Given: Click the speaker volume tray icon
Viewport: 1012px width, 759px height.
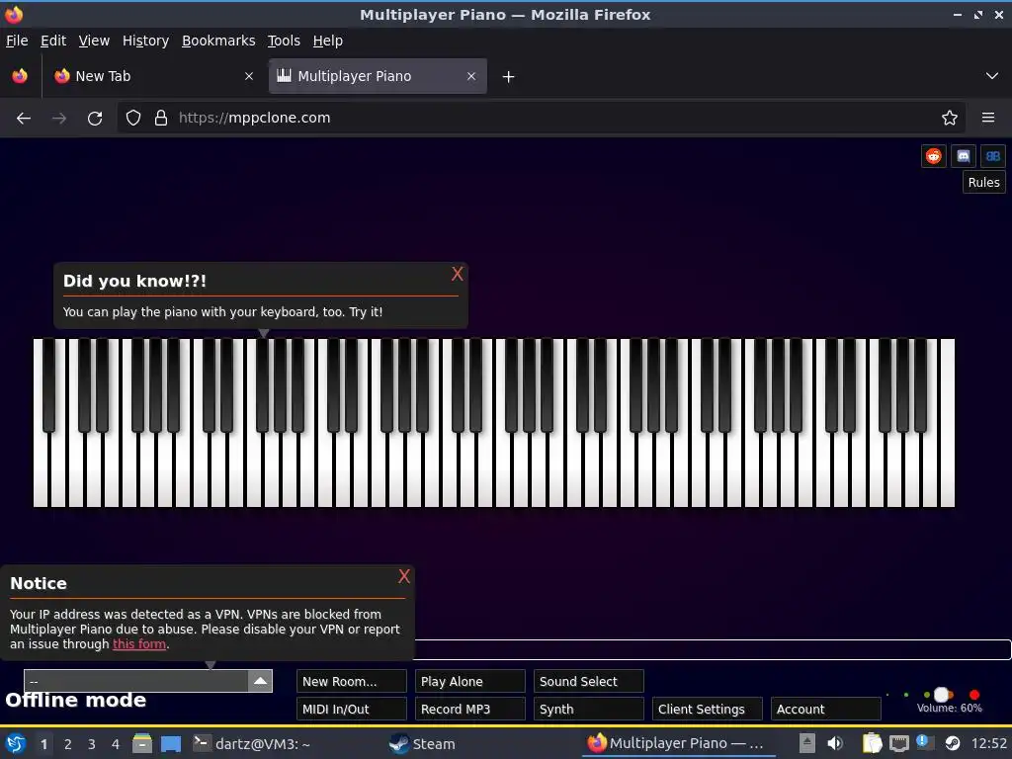Looking at the screenshot, I should point(835,744).
